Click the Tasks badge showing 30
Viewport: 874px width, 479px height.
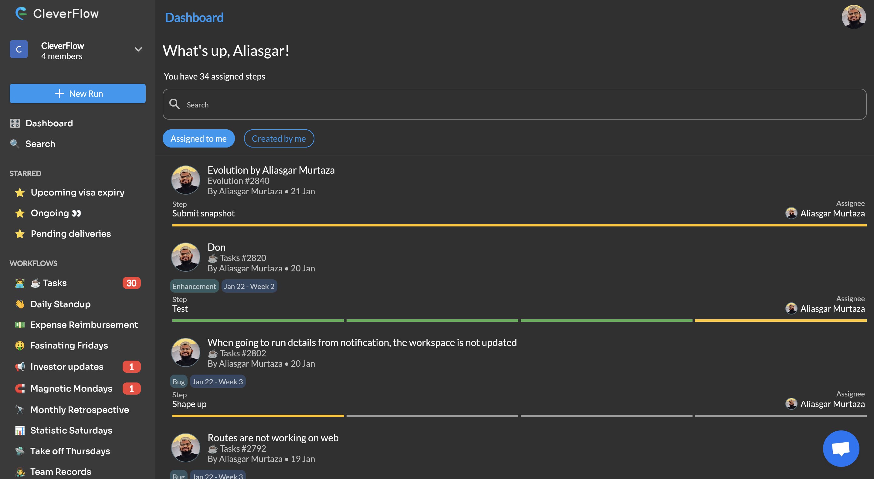[x=131, y=283]
